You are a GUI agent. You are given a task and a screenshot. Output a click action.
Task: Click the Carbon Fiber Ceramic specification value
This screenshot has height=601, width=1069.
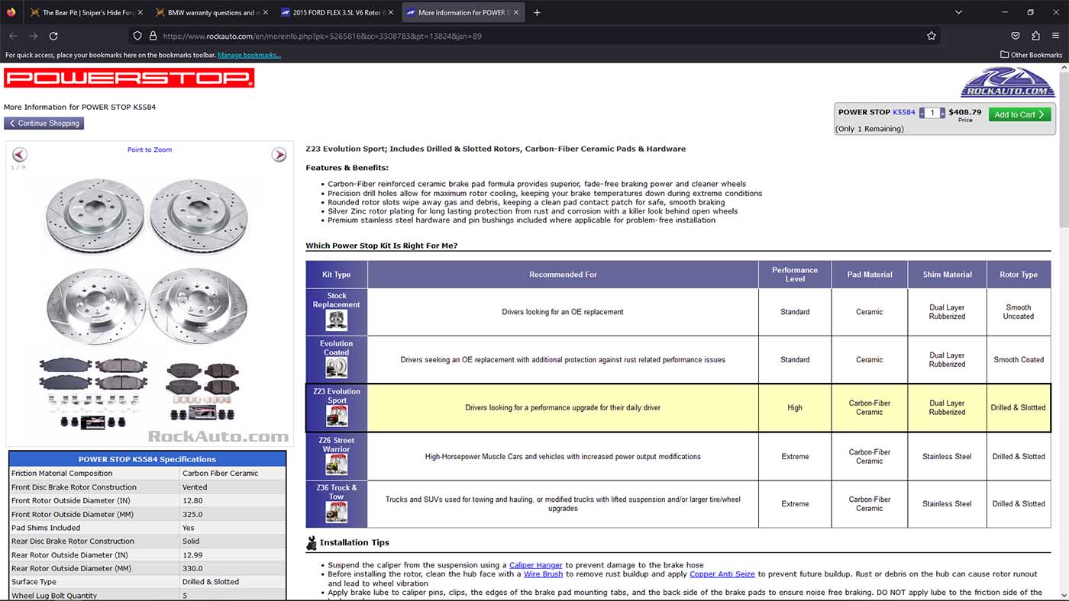point(220,474)
